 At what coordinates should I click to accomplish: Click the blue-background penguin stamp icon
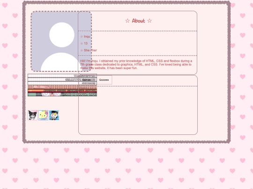point(54,115)
